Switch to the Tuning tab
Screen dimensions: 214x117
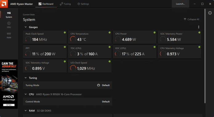pos(65,4)
